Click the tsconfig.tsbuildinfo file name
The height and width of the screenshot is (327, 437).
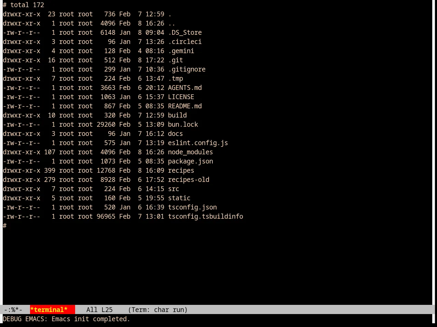pos(206,216)
